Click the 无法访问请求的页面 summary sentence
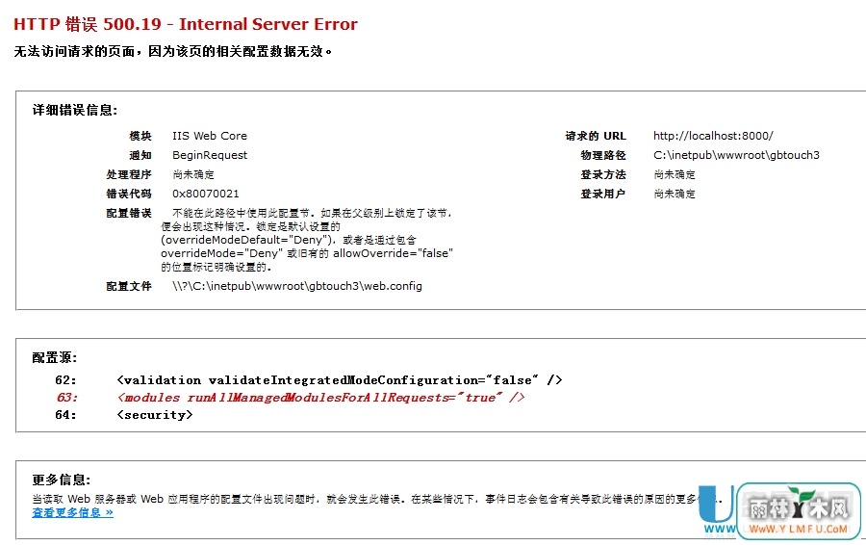This screenshot has height=545, width=866. pos(173,51)
